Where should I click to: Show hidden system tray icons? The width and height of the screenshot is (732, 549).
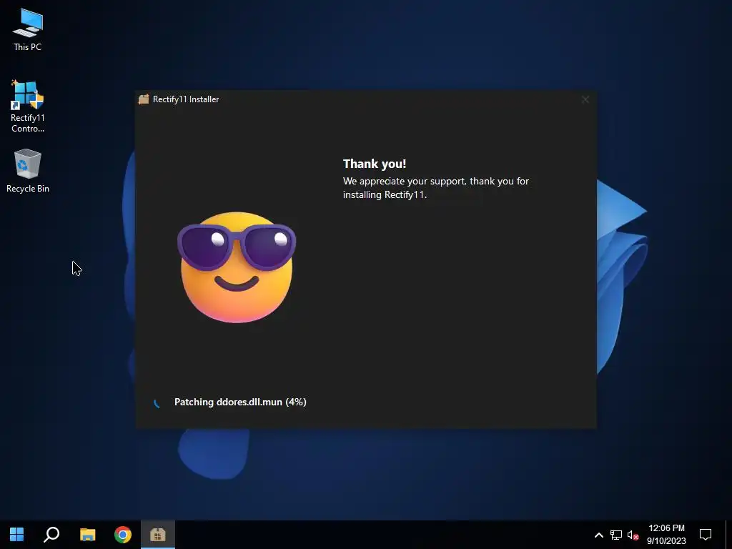point(598,535)
